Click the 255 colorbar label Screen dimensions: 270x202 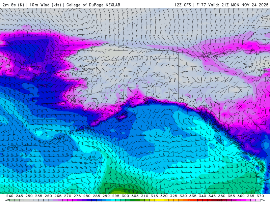point(38,196)
